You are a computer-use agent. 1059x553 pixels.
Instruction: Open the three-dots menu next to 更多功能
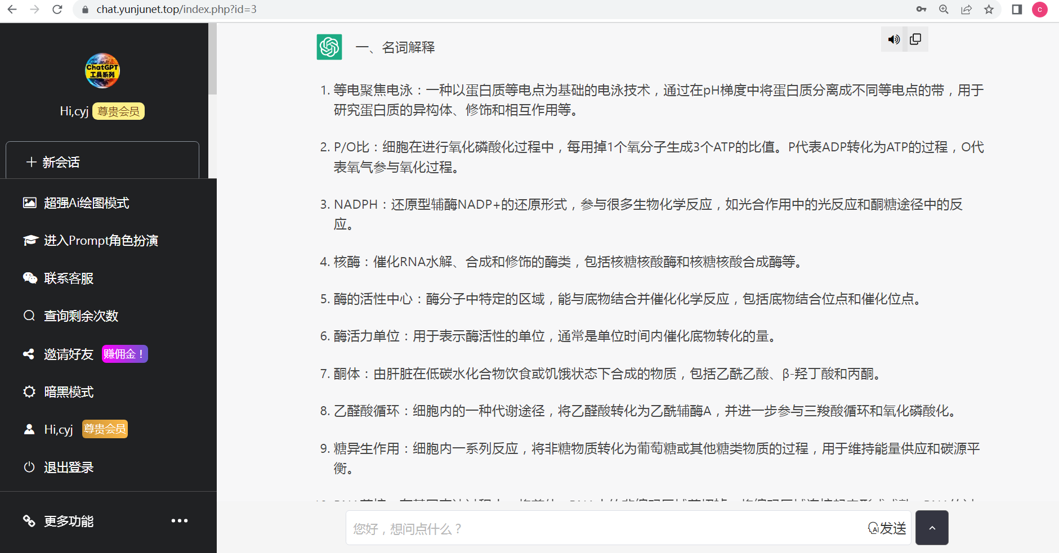click(x=180, y=521)
